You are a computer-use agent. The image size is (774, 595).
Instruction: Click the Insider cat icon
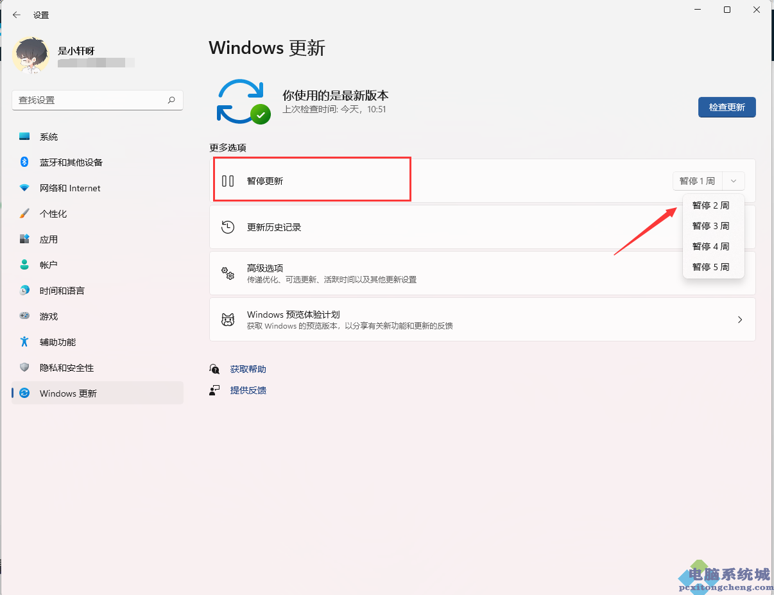pos(228,320)
